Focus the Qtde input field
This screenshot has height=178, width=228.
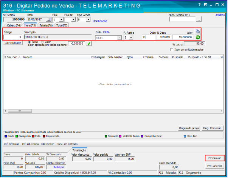pyautogui.click(x=149, y=37)
